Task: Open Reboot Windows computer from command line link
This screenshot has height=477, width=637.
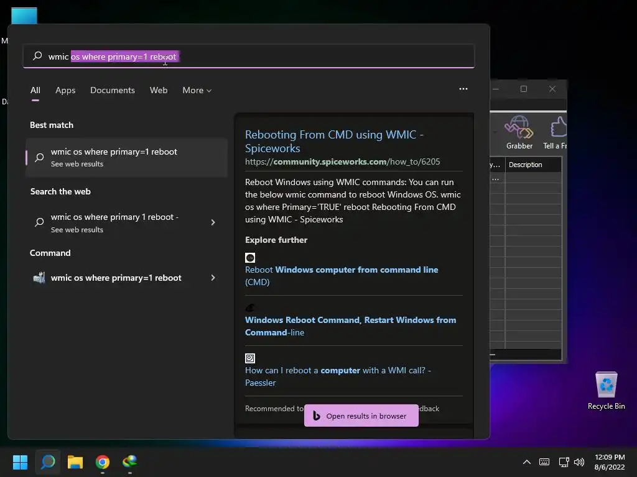Action: (x=342, y=275)
